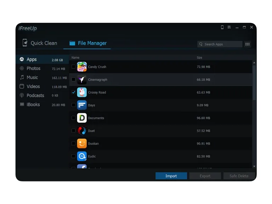The image size is (272, 204).
Task: Check the Days checkbox
Action: 73,105
